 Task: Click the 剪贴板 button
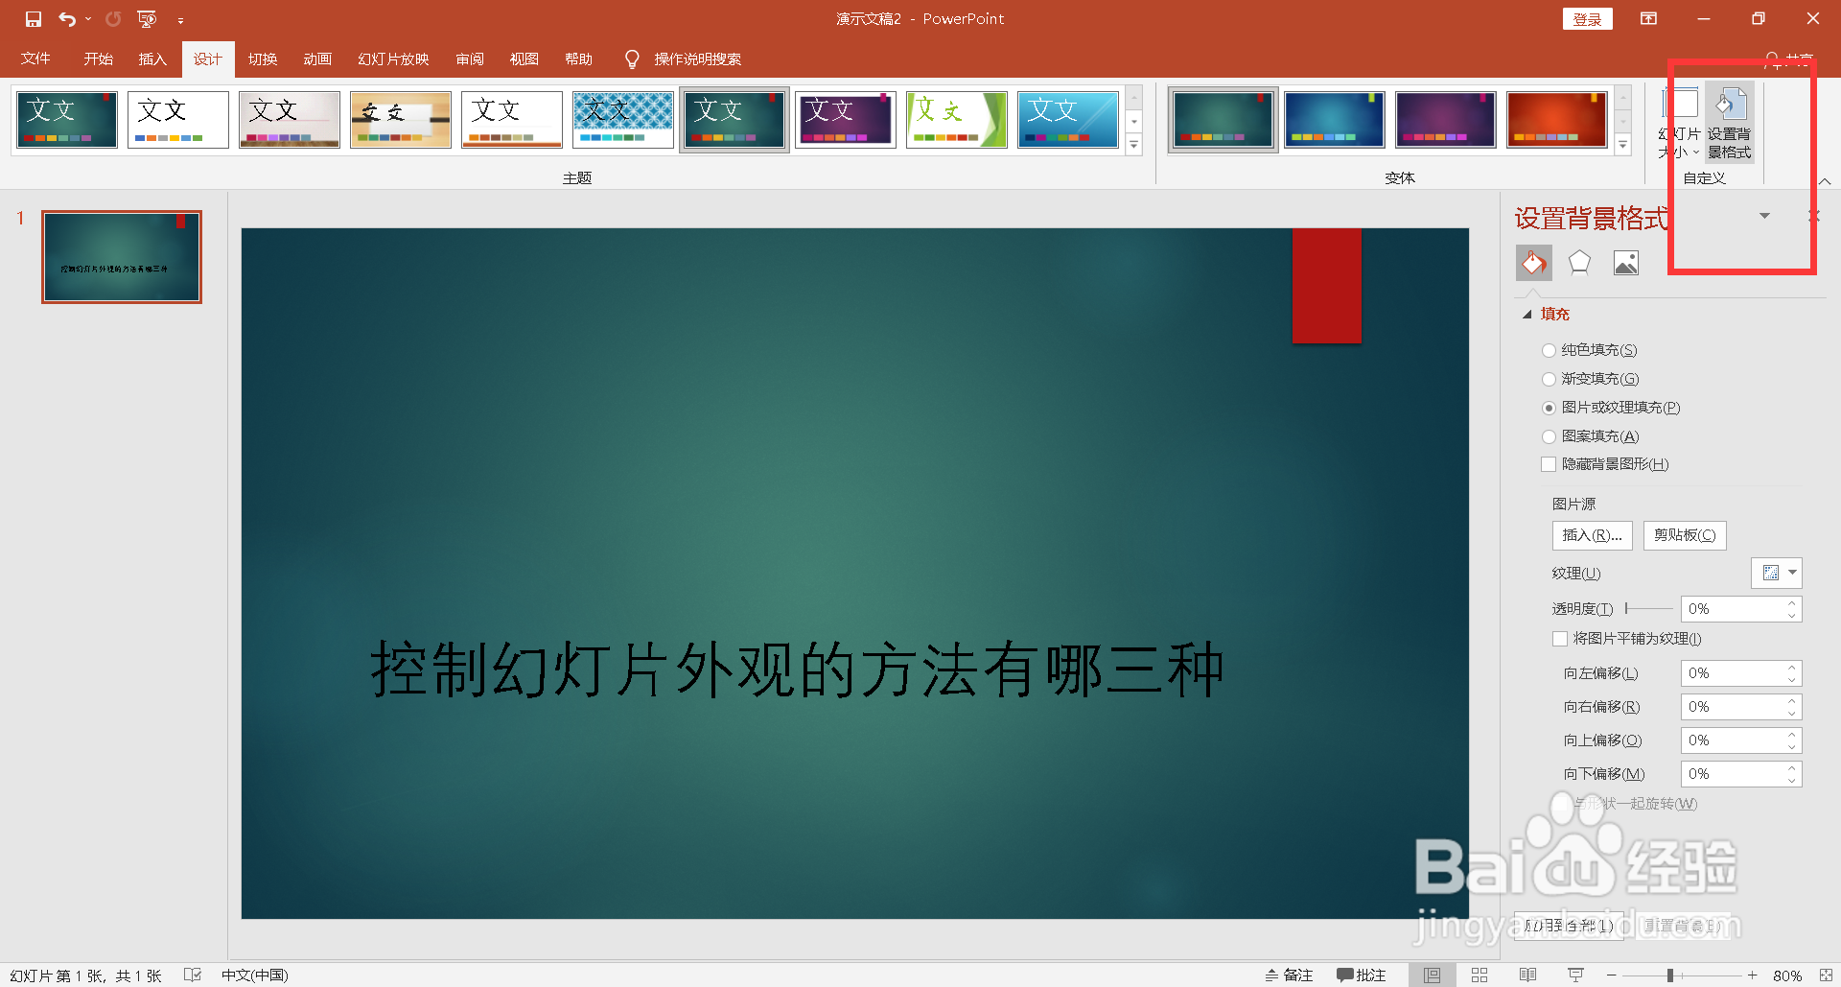click(1685, 535)
